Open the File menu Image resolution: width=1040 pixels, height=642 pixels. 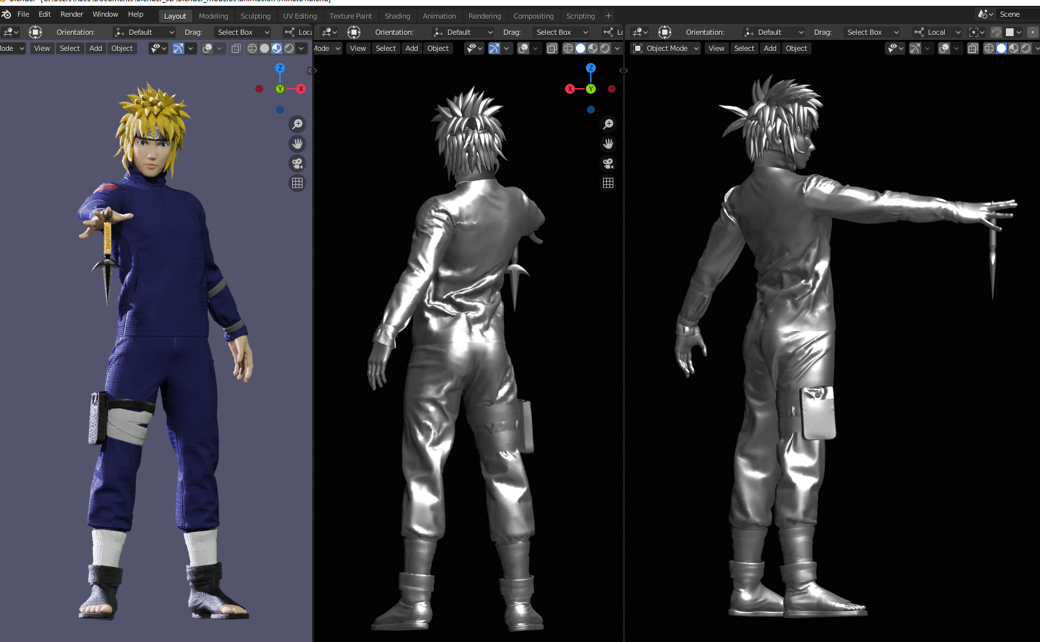[x=23, y=14]
